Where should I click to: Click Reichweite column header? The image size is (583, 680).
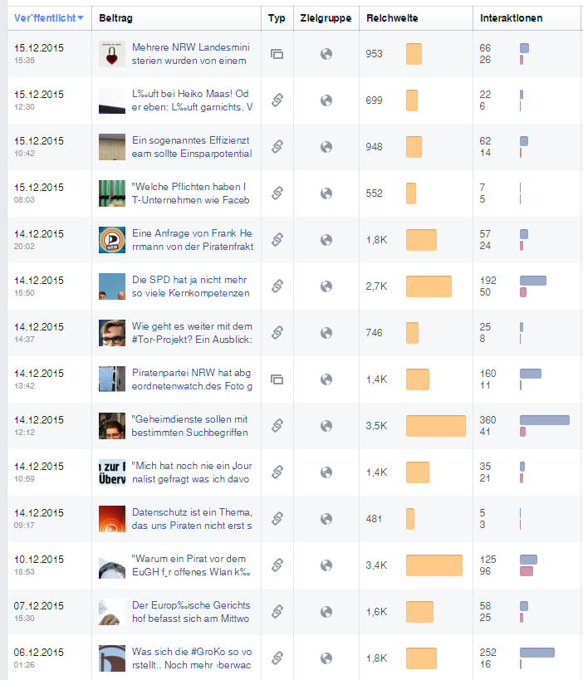392,18
